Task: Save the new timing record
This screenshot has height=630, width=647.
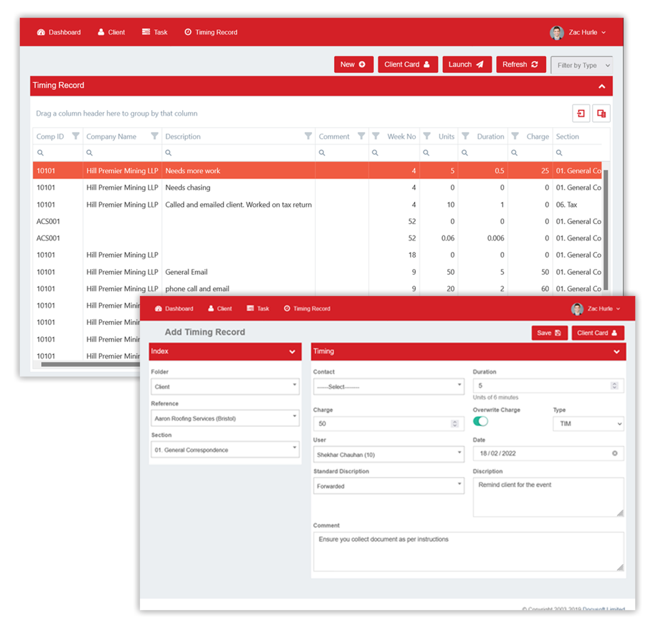Action: 549,333
